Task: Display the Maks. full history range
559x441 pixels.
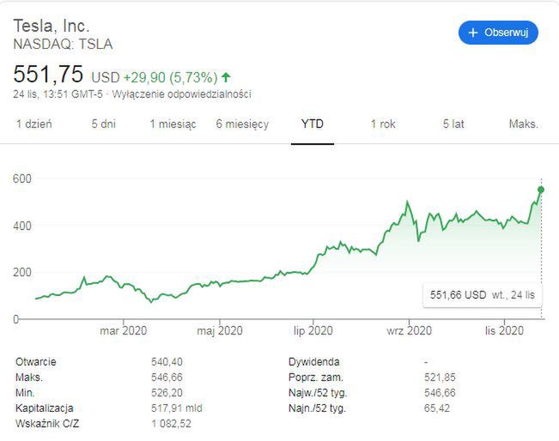Action: coord(523,124)
